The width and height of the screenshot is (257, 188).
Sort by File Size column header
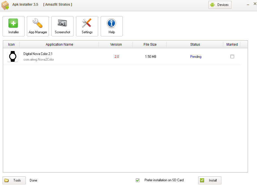point(150,45)
